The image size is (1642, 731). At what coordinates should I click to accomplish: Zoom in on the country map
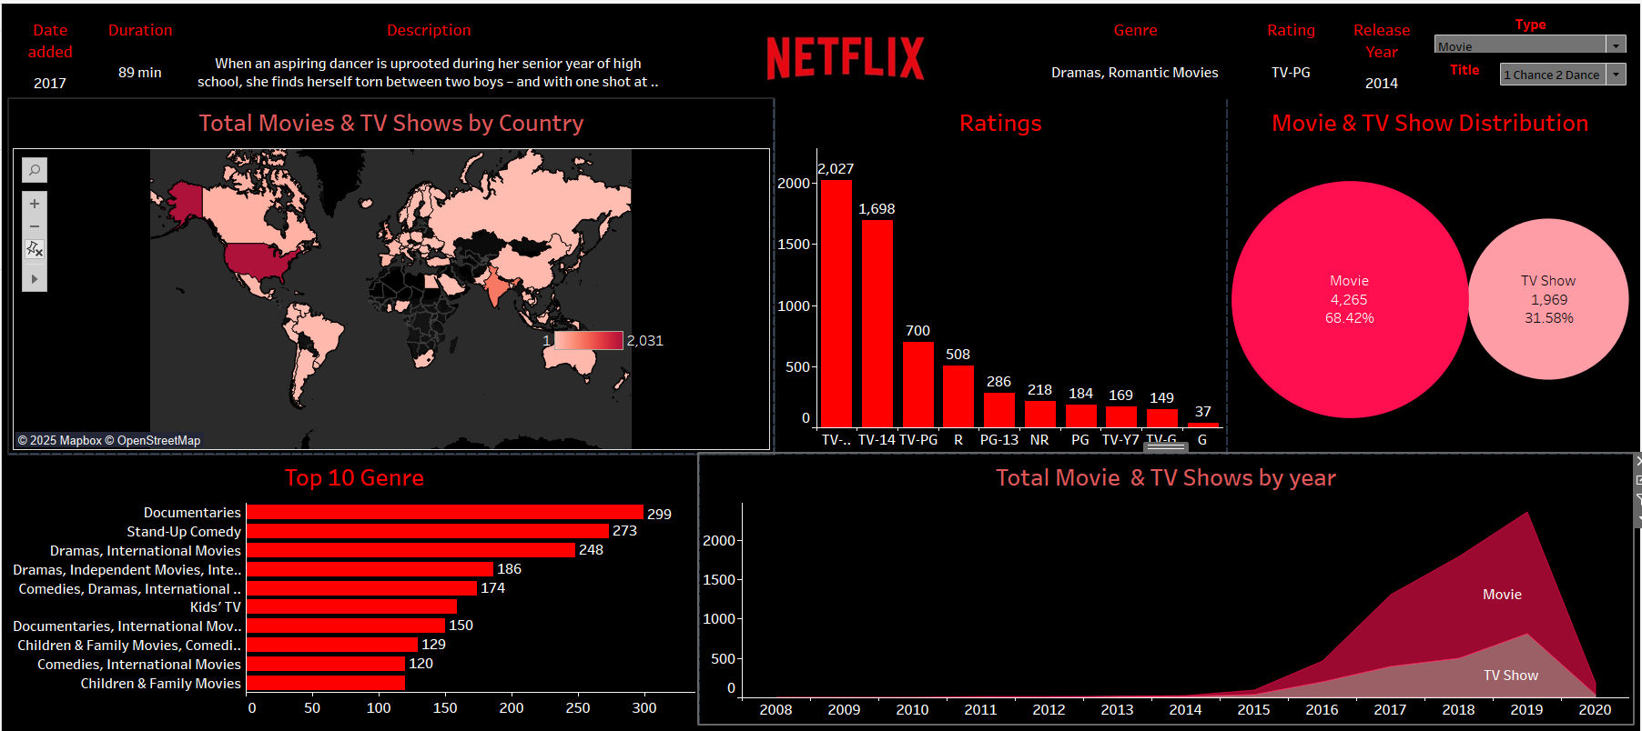(x=35, y=204)
